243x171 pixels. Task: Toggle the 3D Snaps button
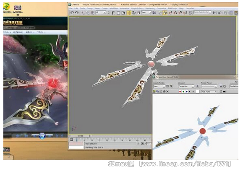pos(170,13)
